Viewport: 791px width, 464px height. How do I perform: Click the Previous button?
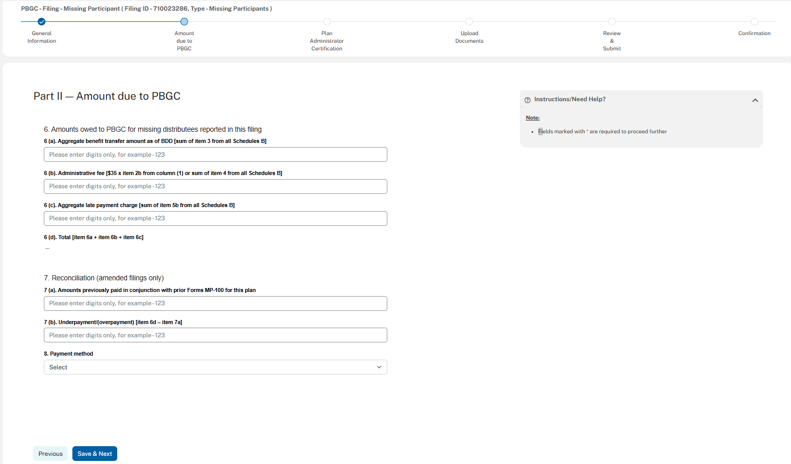(x=50, y=454)
